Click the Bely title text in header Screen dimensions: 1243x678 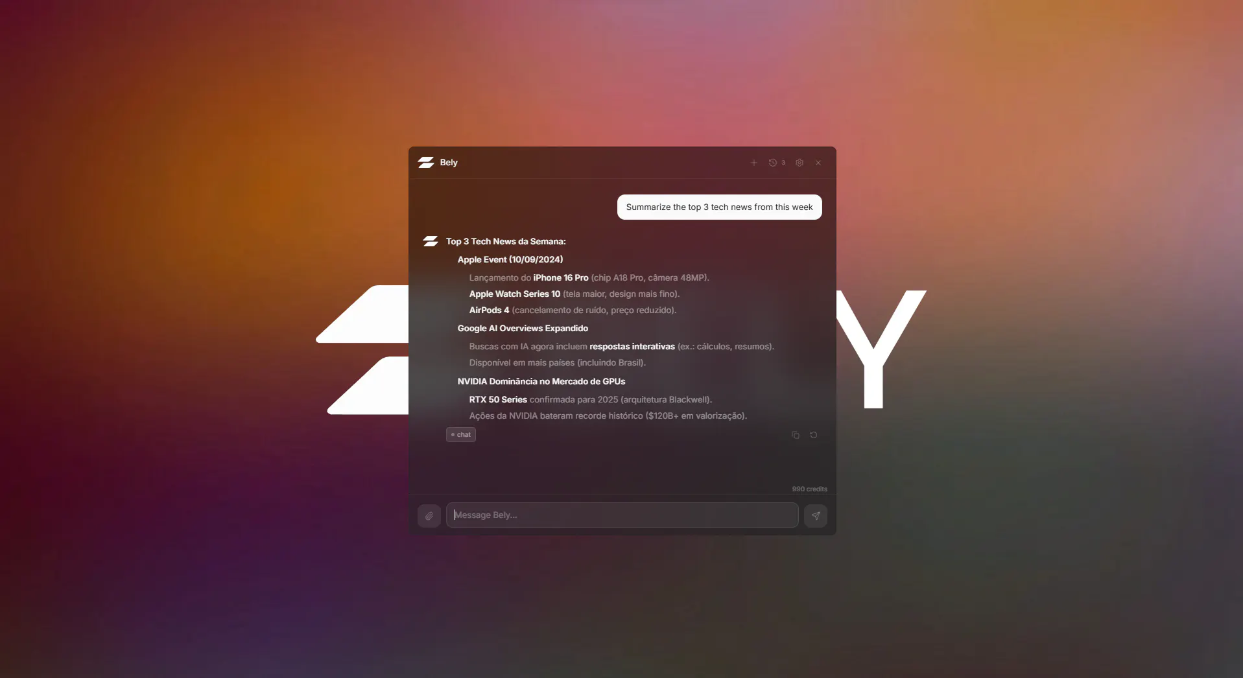click(449, 163)
